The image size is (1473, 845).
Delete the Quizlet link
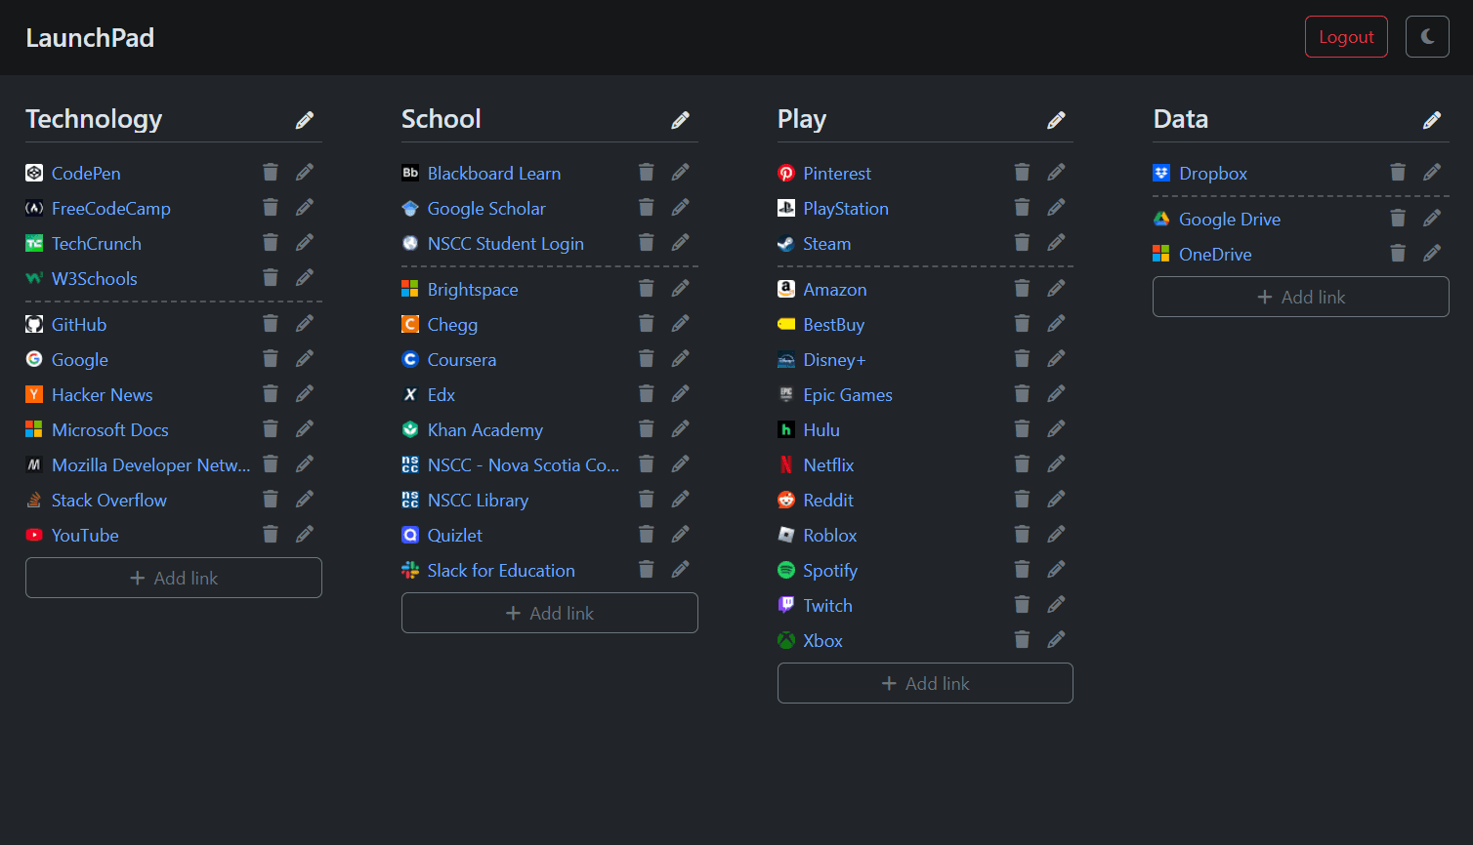[x=647, y=534]
